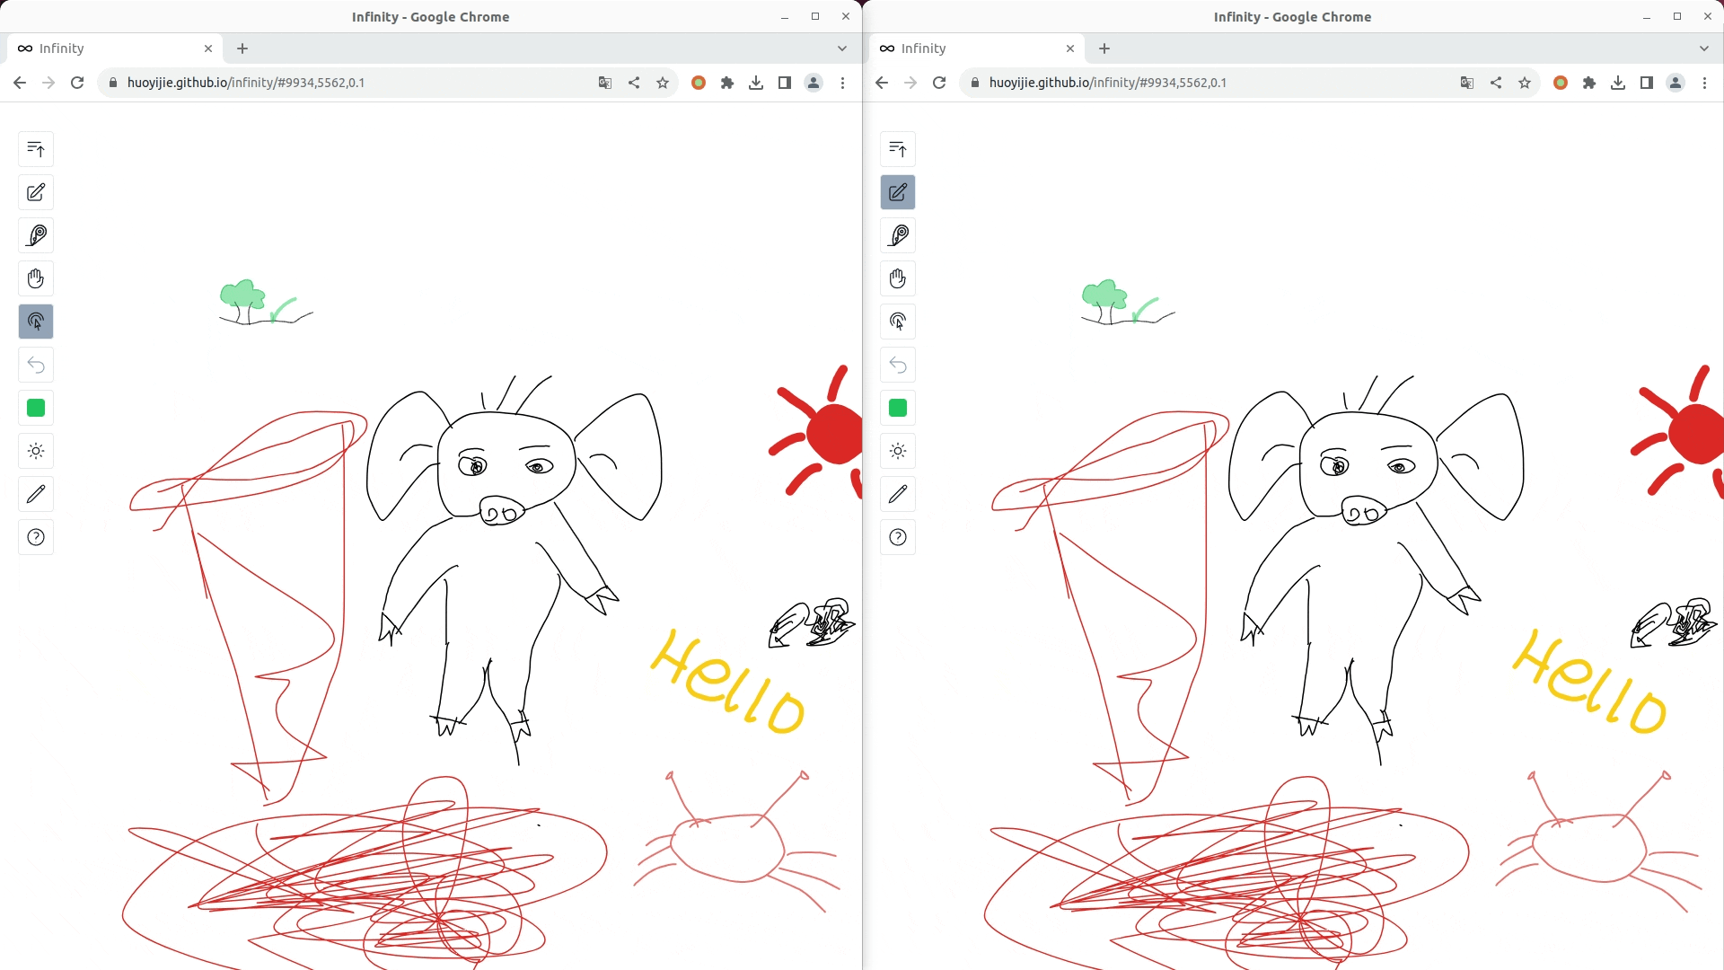Toggle light/dark theme in right window
This screenshot has height=970, width=1724.
(x=898, y=451)
